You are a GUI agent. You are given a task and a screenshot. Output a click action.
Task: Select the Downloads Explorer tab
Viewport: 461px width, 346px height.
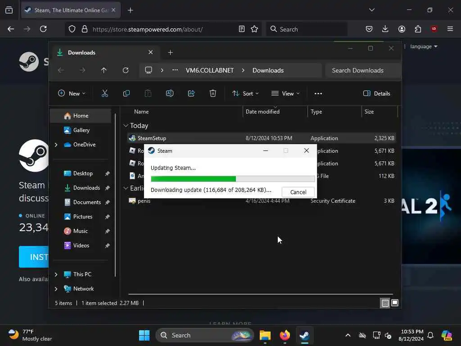coord(106,53)
